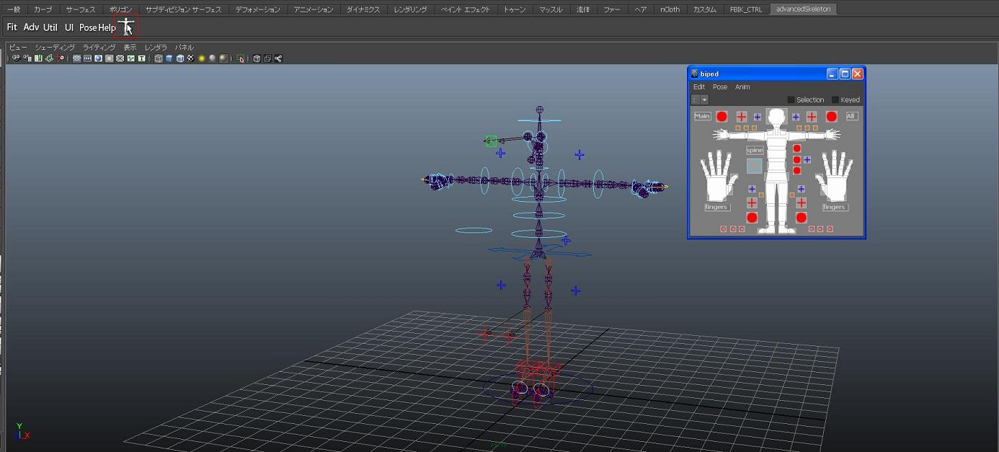The image size is (999, 452).
Task: Click the select camera icon
Action: pos(15,58)
